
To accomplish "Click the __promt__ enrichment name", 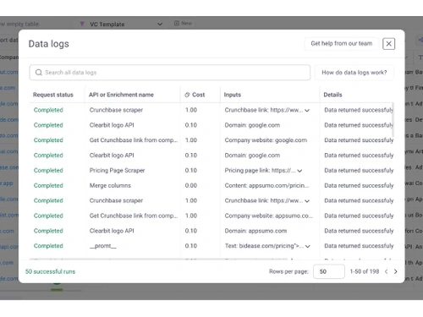I will pos(103,246).
